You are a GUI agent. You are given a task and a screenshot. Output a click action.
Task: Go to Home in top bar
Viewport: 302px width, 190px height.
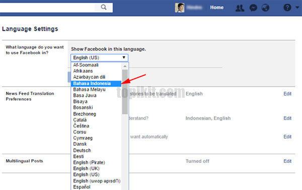216,8
